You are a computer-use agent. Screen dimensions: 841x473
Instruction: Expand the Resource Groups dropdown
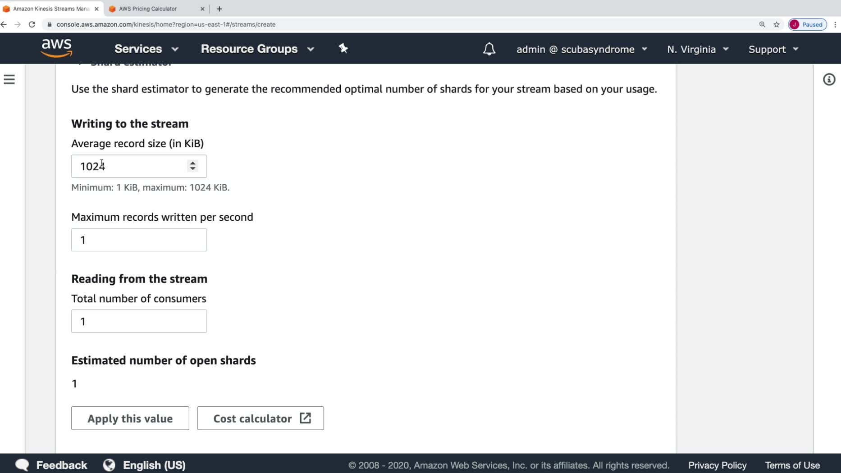point(257,49)
